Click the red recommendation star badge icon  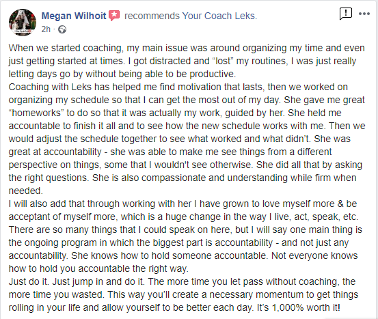[x=114, y=16]
